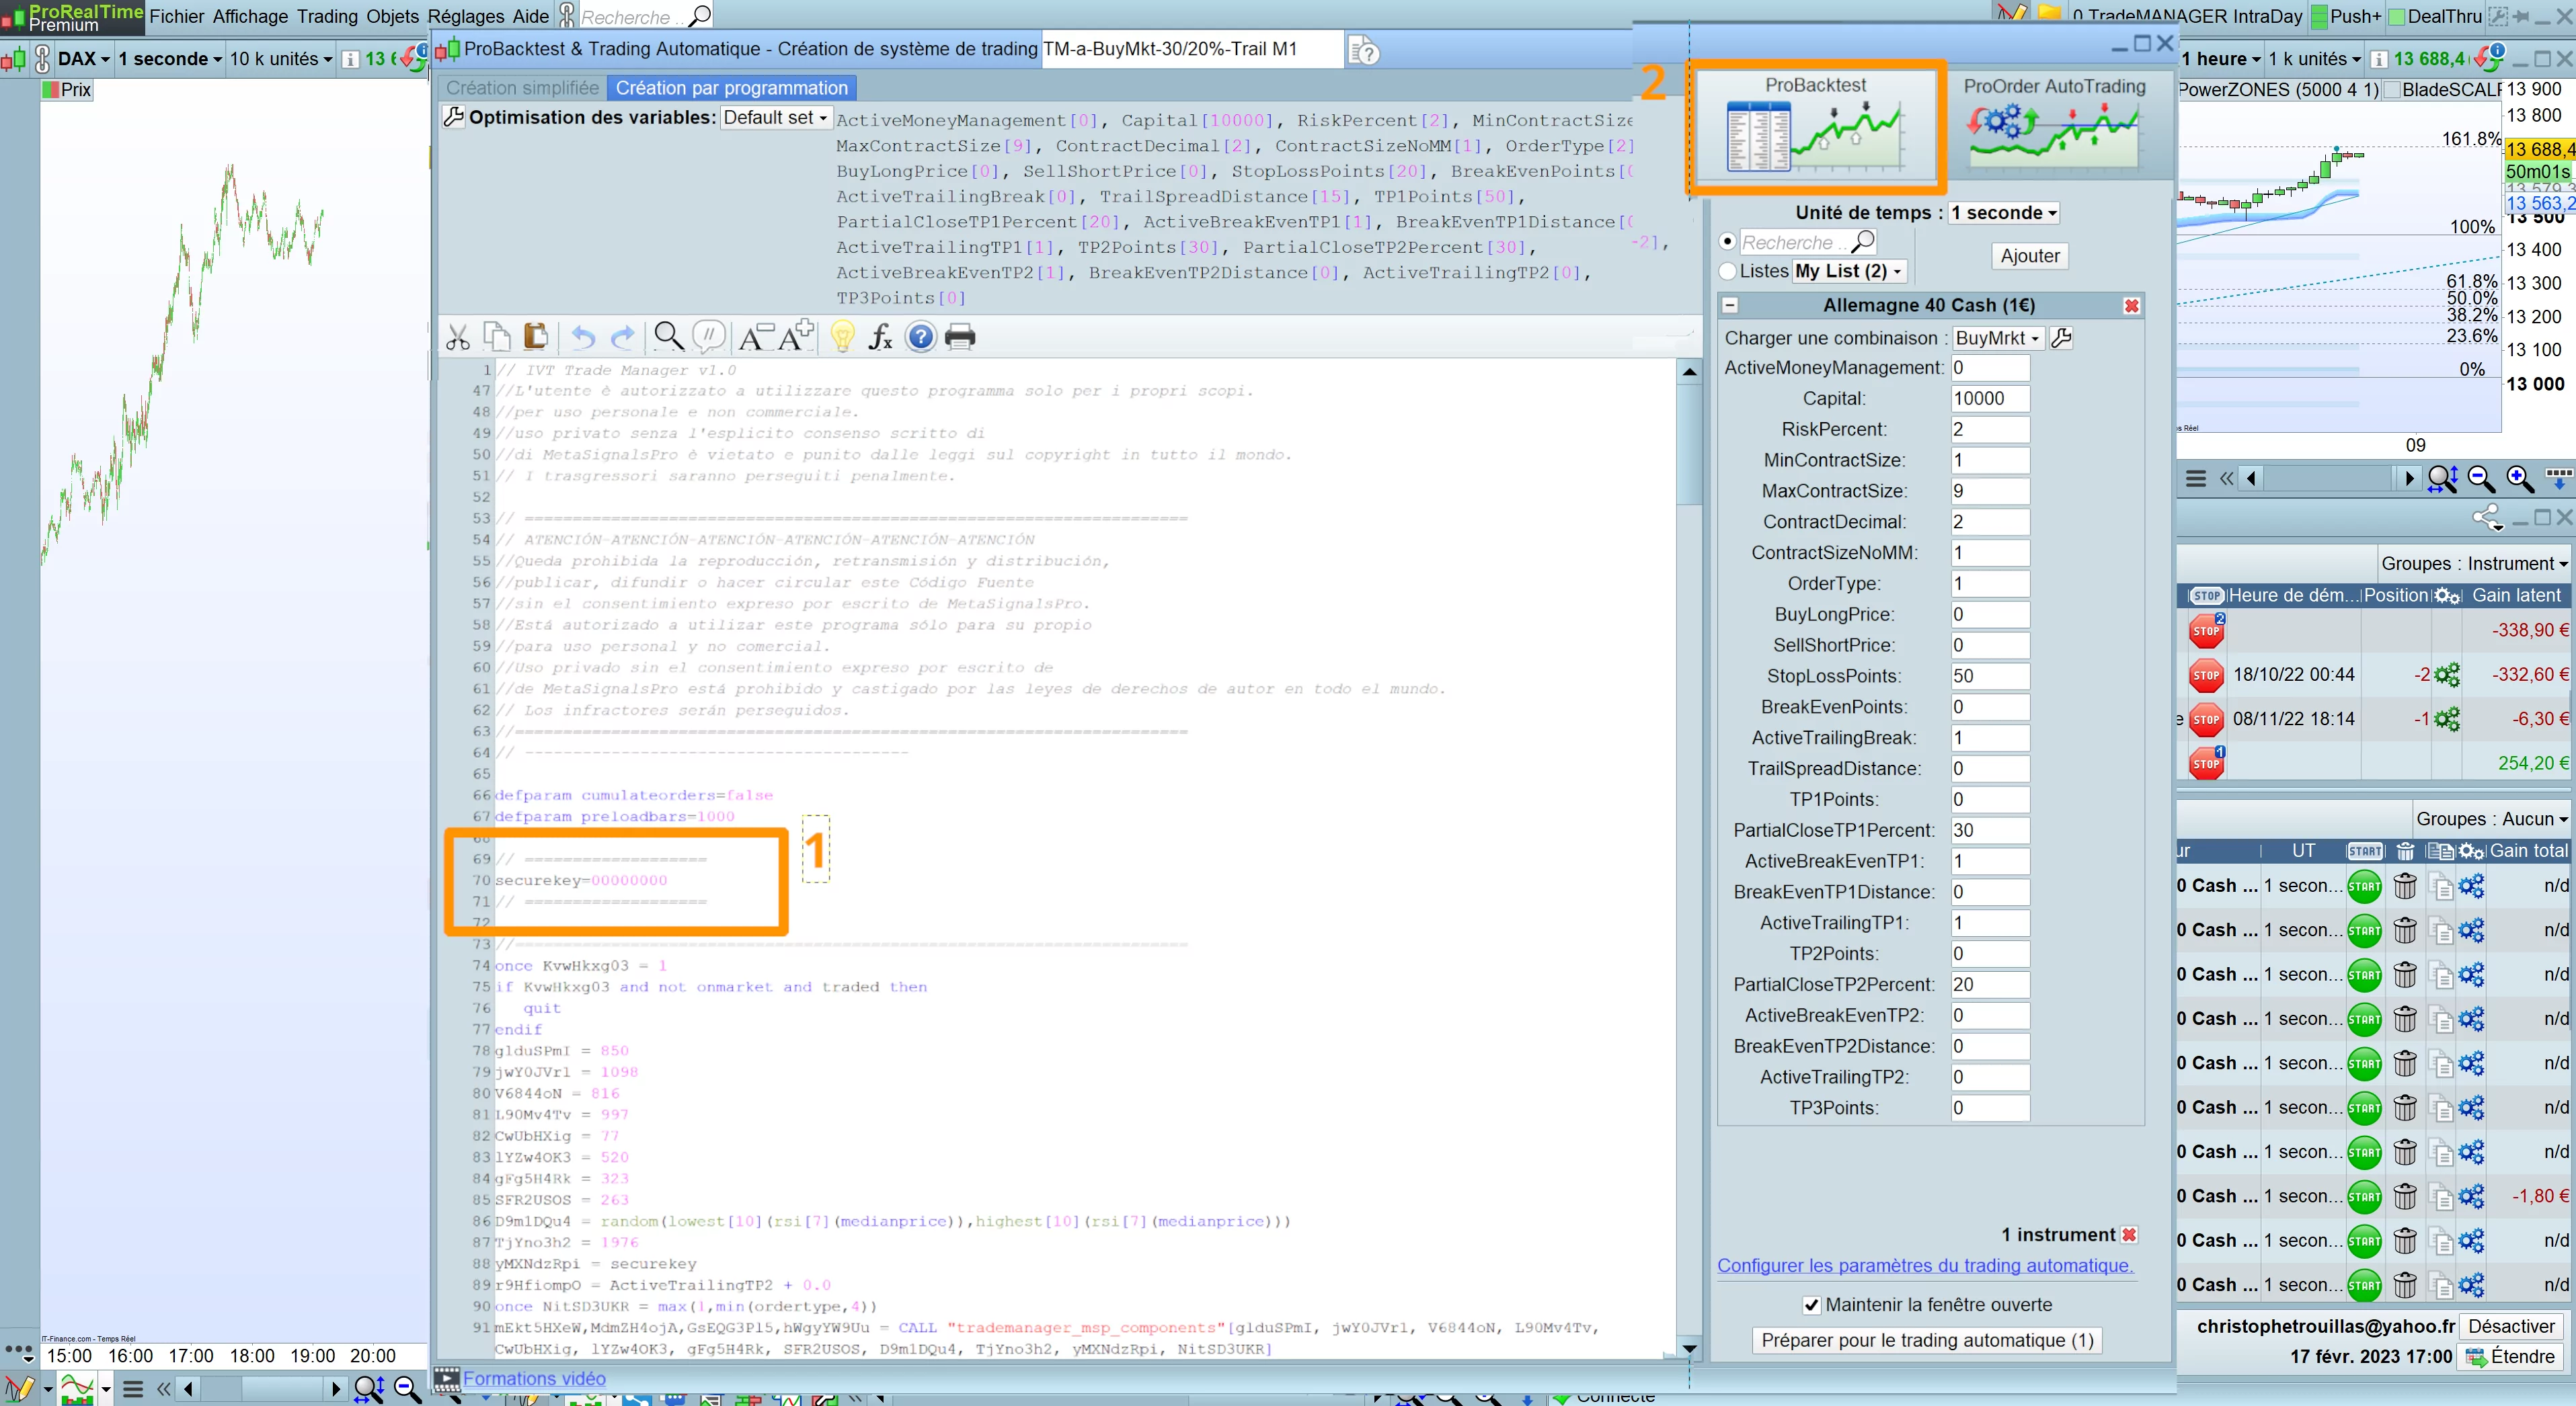2576x1406 pixels.
Task: Collapse the Allemagne 40 Cash section
Action: (x=1731, y=306)
